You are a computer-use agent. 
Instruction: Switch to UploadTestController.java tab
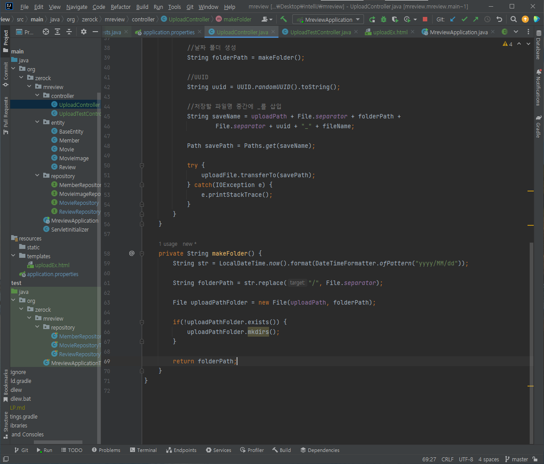(320, 32)
